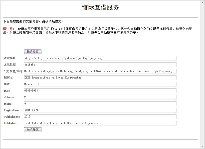205x149 pixels.
Task: Focus the 期刊名 journal name field
Action: 100,78
